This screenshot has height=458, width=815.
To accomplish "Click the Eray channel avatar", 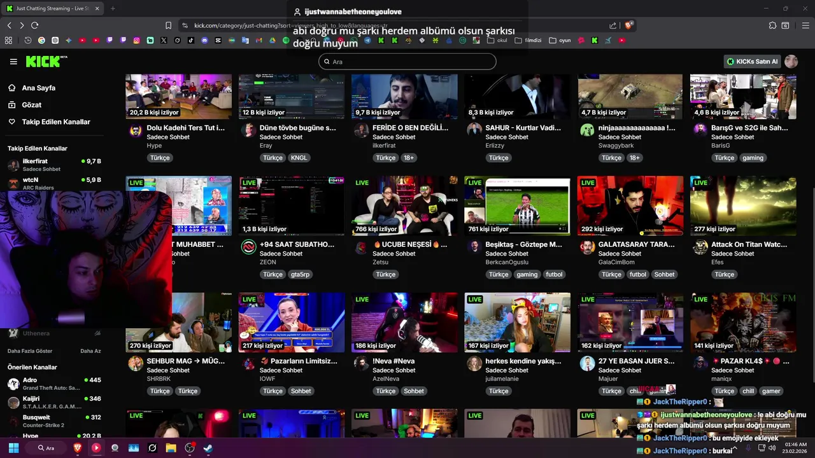I will click(248, 130).
